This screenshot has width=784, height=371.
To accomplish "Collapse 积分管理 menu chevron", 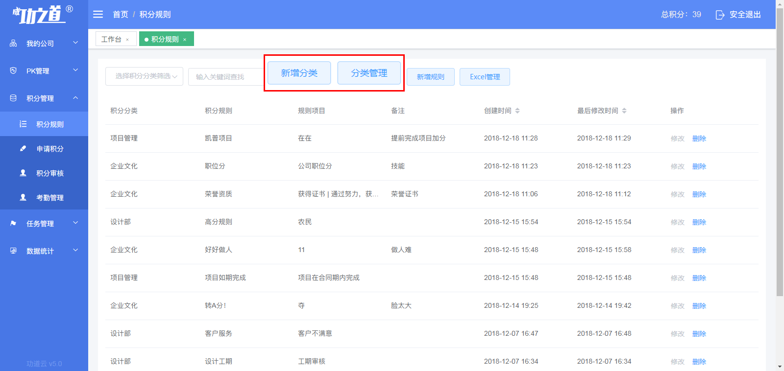I will [75, 97].
